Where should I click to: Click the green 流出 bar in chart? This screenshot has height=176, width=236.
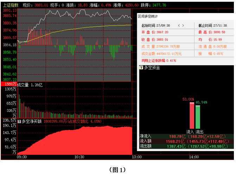coord(198,117)
